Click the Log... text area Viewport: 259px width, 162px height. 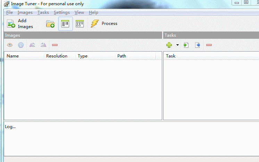point(132,139)
